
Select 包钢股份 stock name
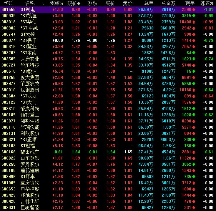[x=30, y=90]
